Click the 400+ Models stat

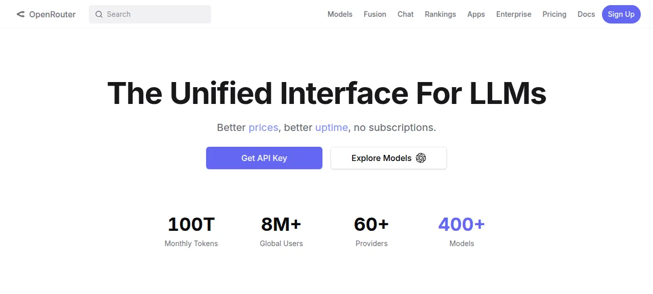pos(462,231)
